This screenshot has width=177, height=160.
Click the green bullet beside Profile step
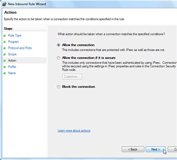pyautogui.click(x=4, y=67)
